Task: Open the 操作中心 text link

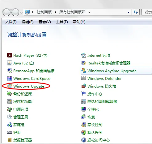Action: tap(95, 94)
